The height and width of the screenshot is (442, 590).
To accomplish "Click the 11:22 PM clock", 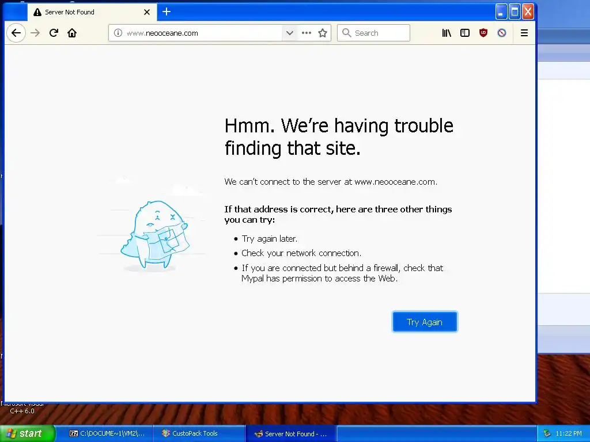I will click(x=569, y=433).
